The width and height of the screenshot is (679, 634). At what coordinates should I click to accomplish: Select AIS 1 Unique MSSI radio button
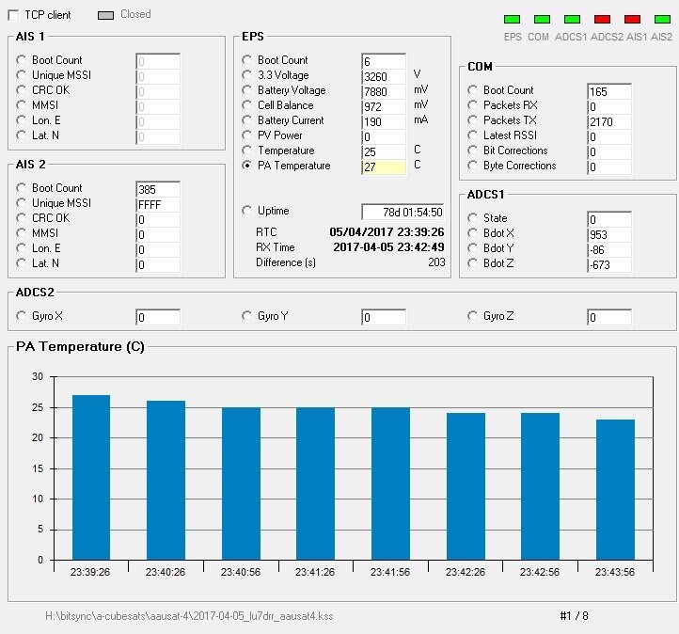coord(21,75)
